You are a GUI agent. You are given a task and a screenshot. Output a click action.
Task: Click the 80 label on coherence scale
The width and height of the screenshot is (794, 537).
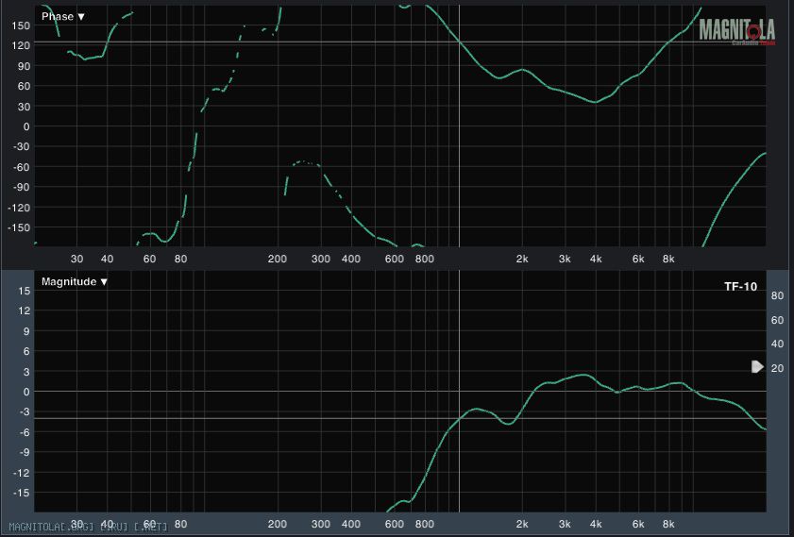click(778, 295)
